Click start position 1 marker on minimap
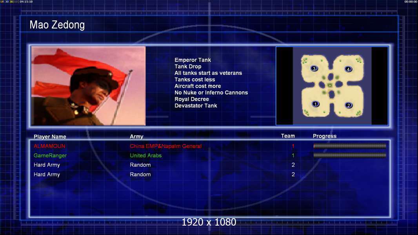This screenshot has width=418, height=235. pyautogui.click(x=316, y=104)
